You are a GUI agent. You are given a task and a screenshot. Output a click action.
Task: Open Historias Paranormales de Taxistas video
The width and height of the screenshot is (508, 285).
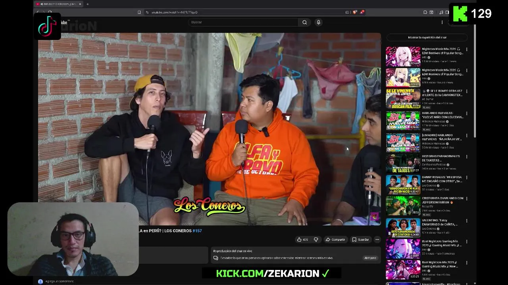click(x=403, y=163)
